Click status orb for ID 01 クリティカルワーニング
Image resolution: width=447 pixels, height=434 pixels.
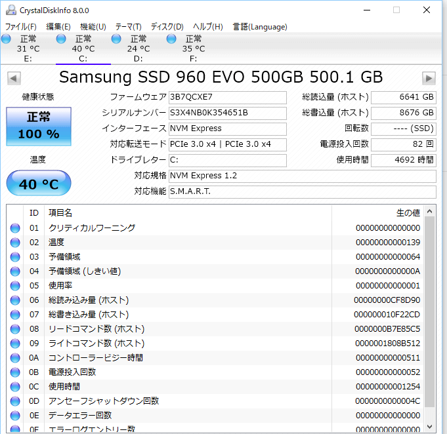15,228
